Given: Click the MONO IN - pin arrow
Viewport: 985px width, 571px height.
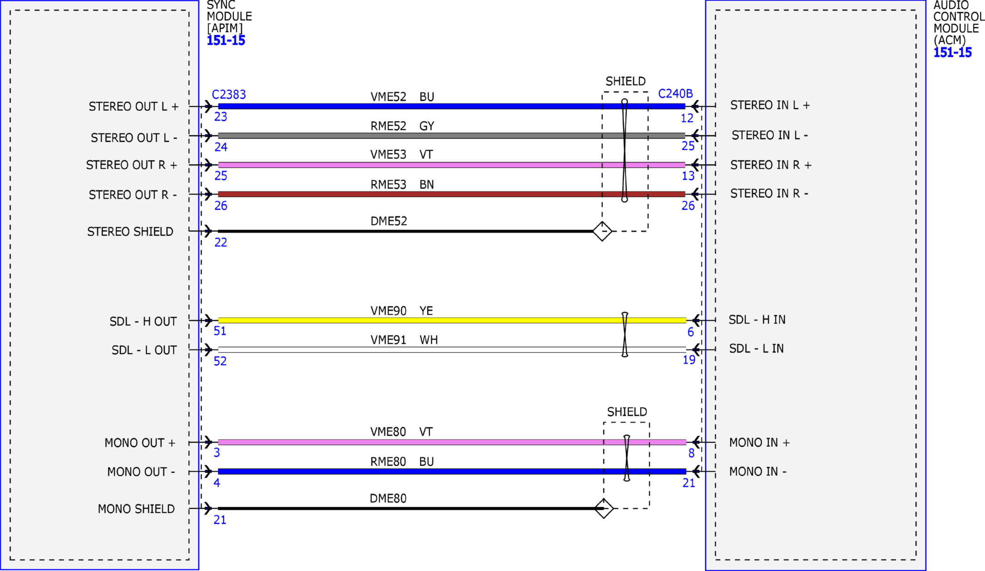Looking at the screenshot, I should pyautogui.click(x=696, y=472).
